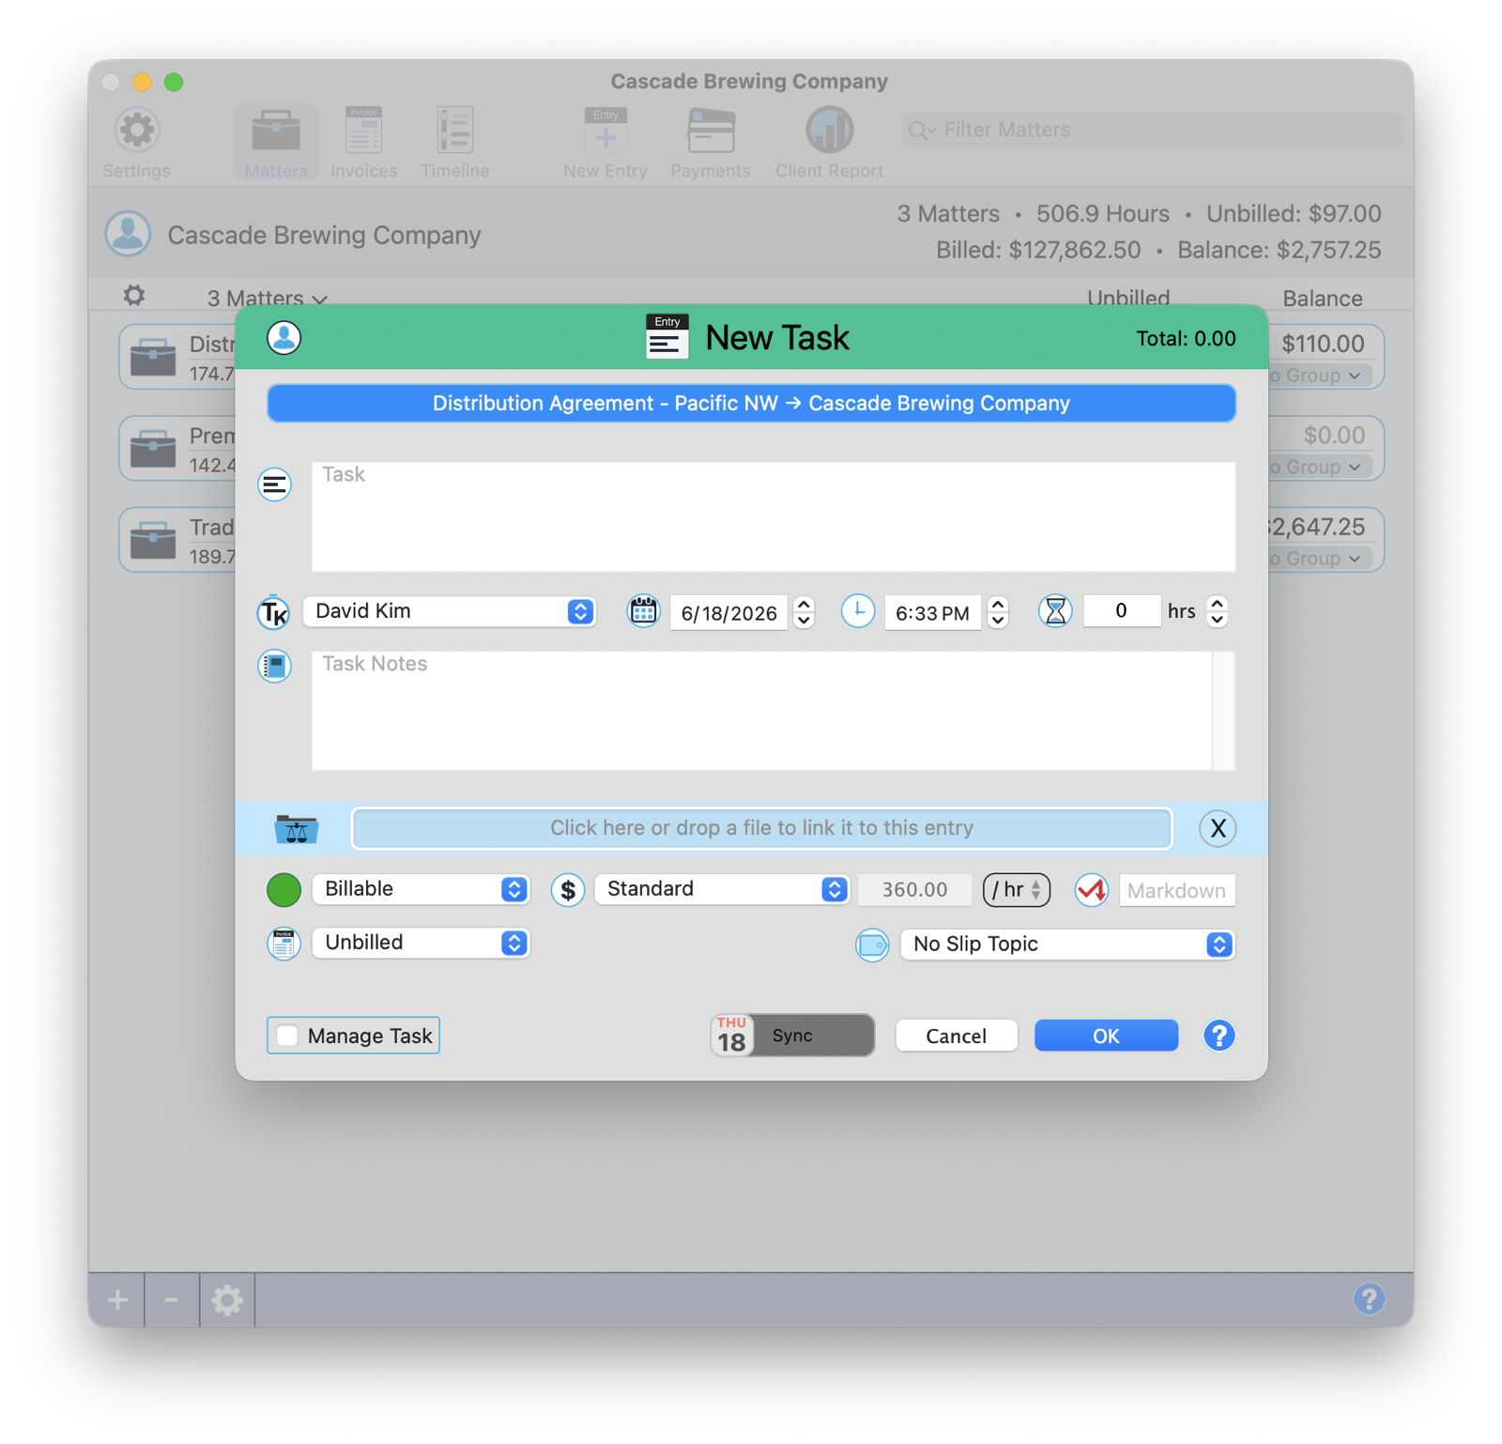Enable the Manage Task checkbox
Viewport: 1502px width, 1444px height.
pos(287,1036)
